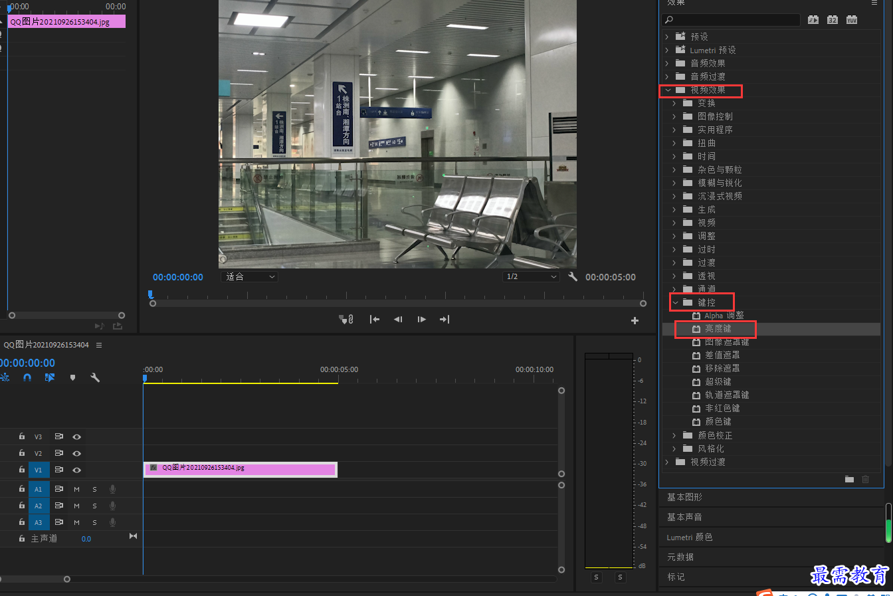Toggle sync lock for track V2

pos(59,453)
